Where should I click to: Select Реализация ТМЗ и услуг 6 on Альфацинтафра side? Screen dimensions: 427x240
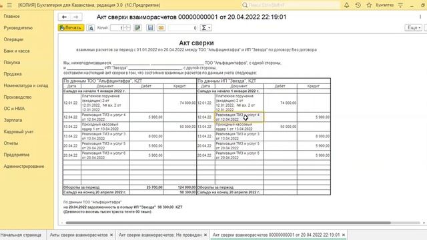pyautogui.click(x=105, y=155)
